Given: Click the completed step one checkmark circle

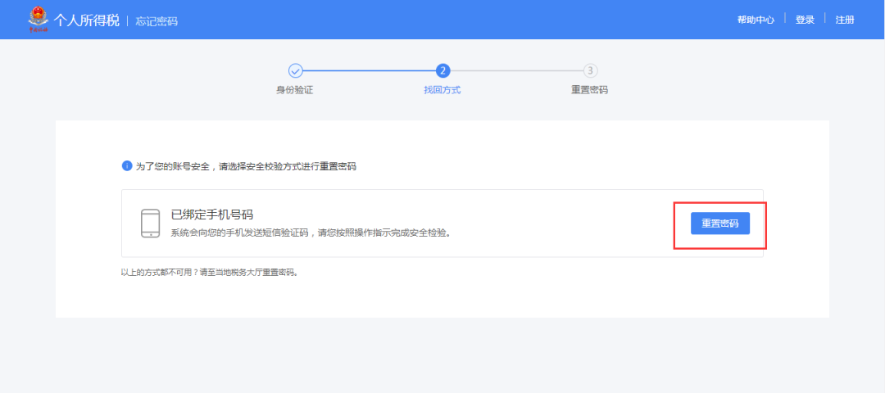Looking at the screenshot, I should (x=296, y=71).
